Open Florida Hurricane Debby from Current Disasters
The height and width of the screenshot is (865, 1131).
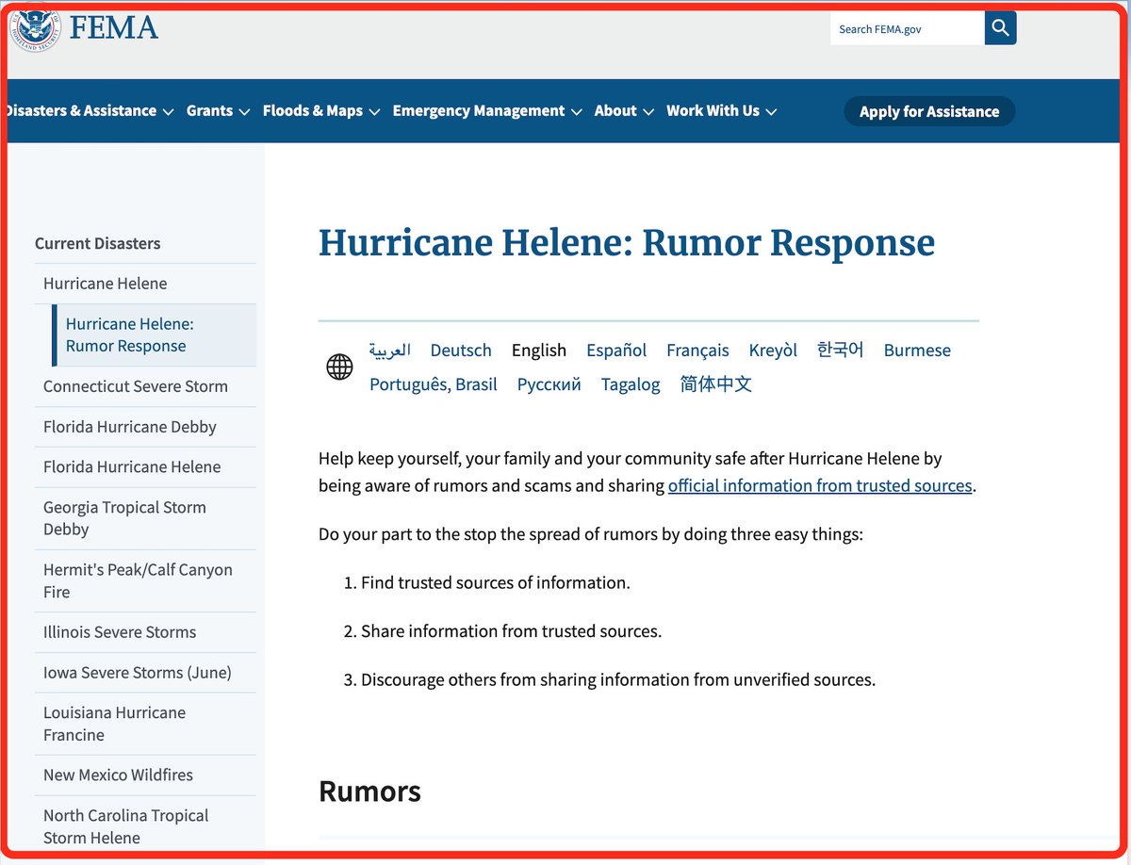[x=130, y=426]
